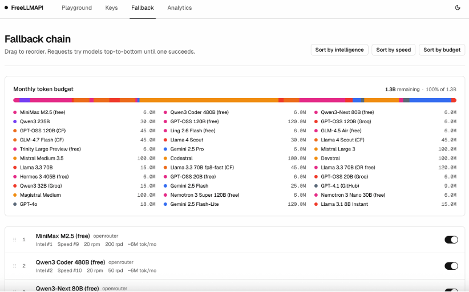Image resolution: width=469 pixels, height=292 pixels.
Task: Click the red dot beside Qwen3 32B (Groq)
Action: pyautogui.click(x=15, y=186)
